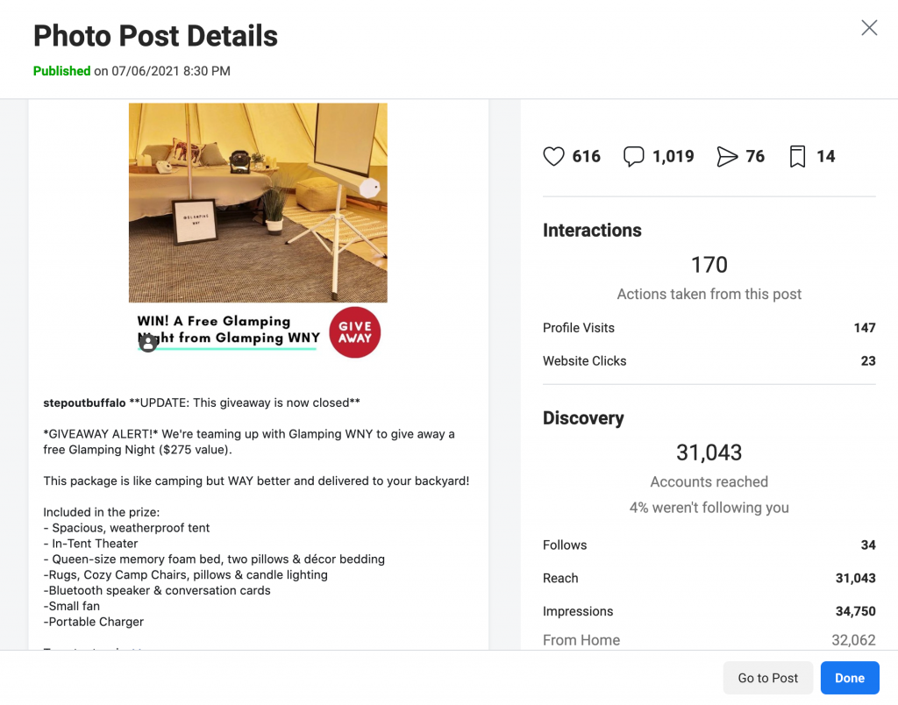This screenshot has width=898, height=705.
Task: Click the tagged user icon on photo
Action: point(147,343)
